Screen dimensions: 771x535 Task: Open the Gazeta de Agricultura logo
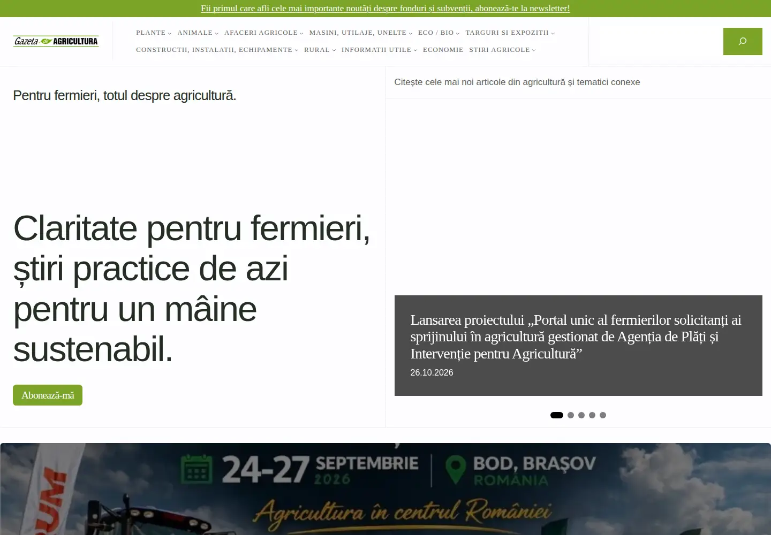coord(56,41)
